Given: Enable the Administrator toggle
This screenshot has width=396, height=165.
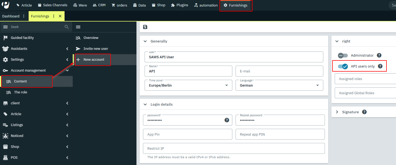Looking at the screenshot, I should pyautogui.click(x=343, y=55).
